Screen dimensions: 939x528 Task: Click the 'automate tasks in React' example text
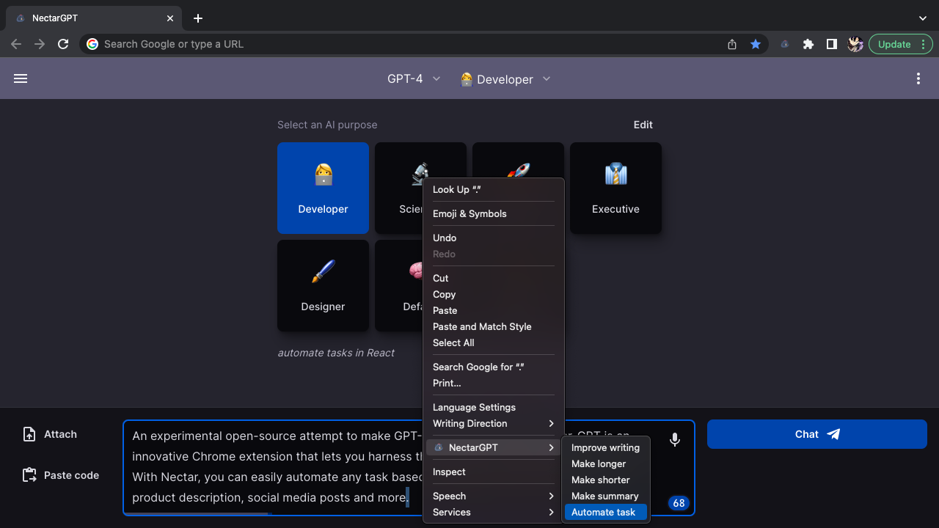[336, 353]
